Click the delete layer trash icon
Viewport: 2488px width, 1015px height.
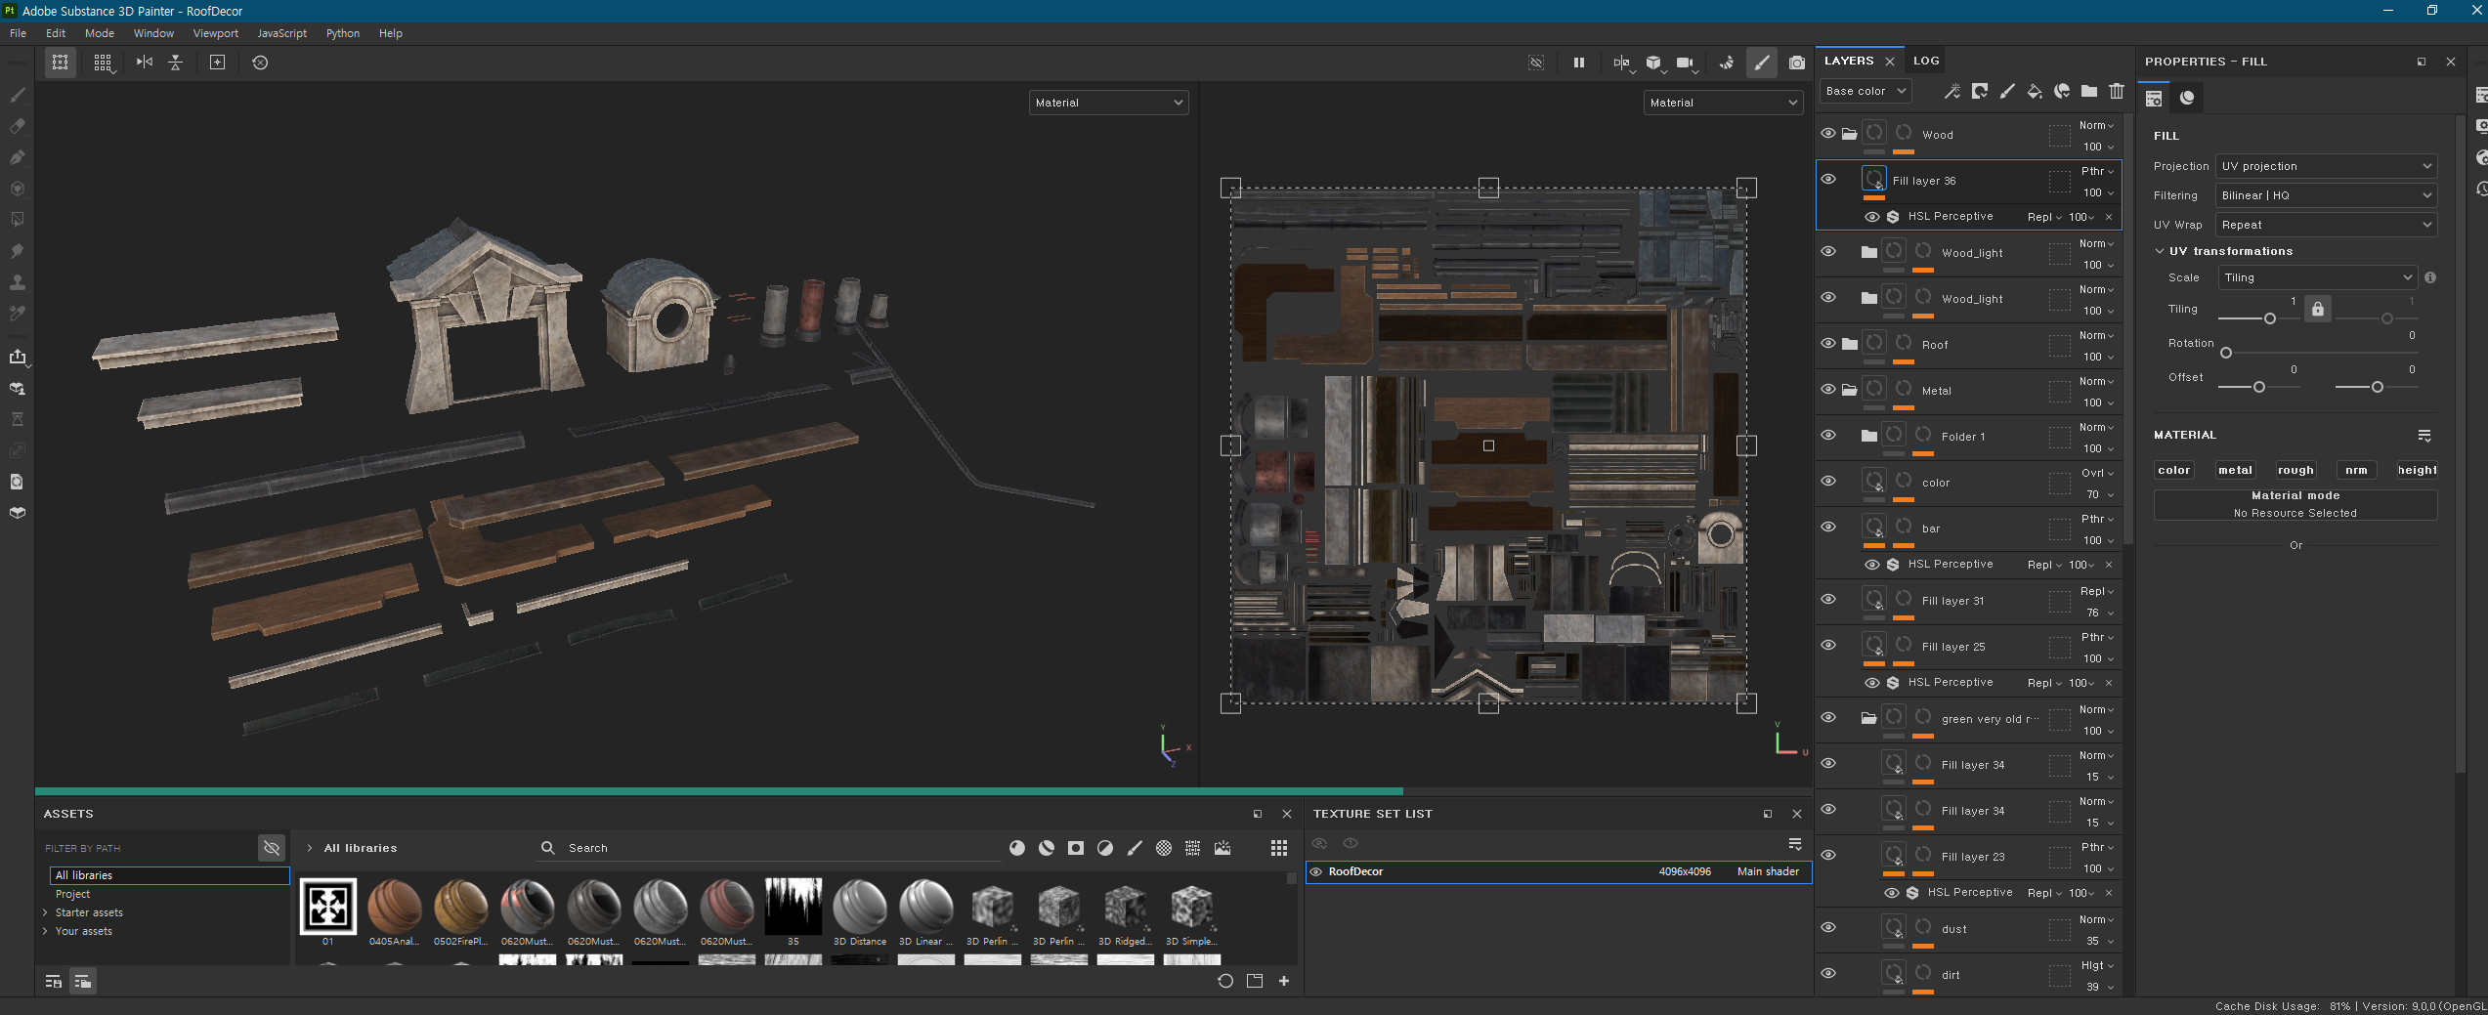click(2117, 92)
